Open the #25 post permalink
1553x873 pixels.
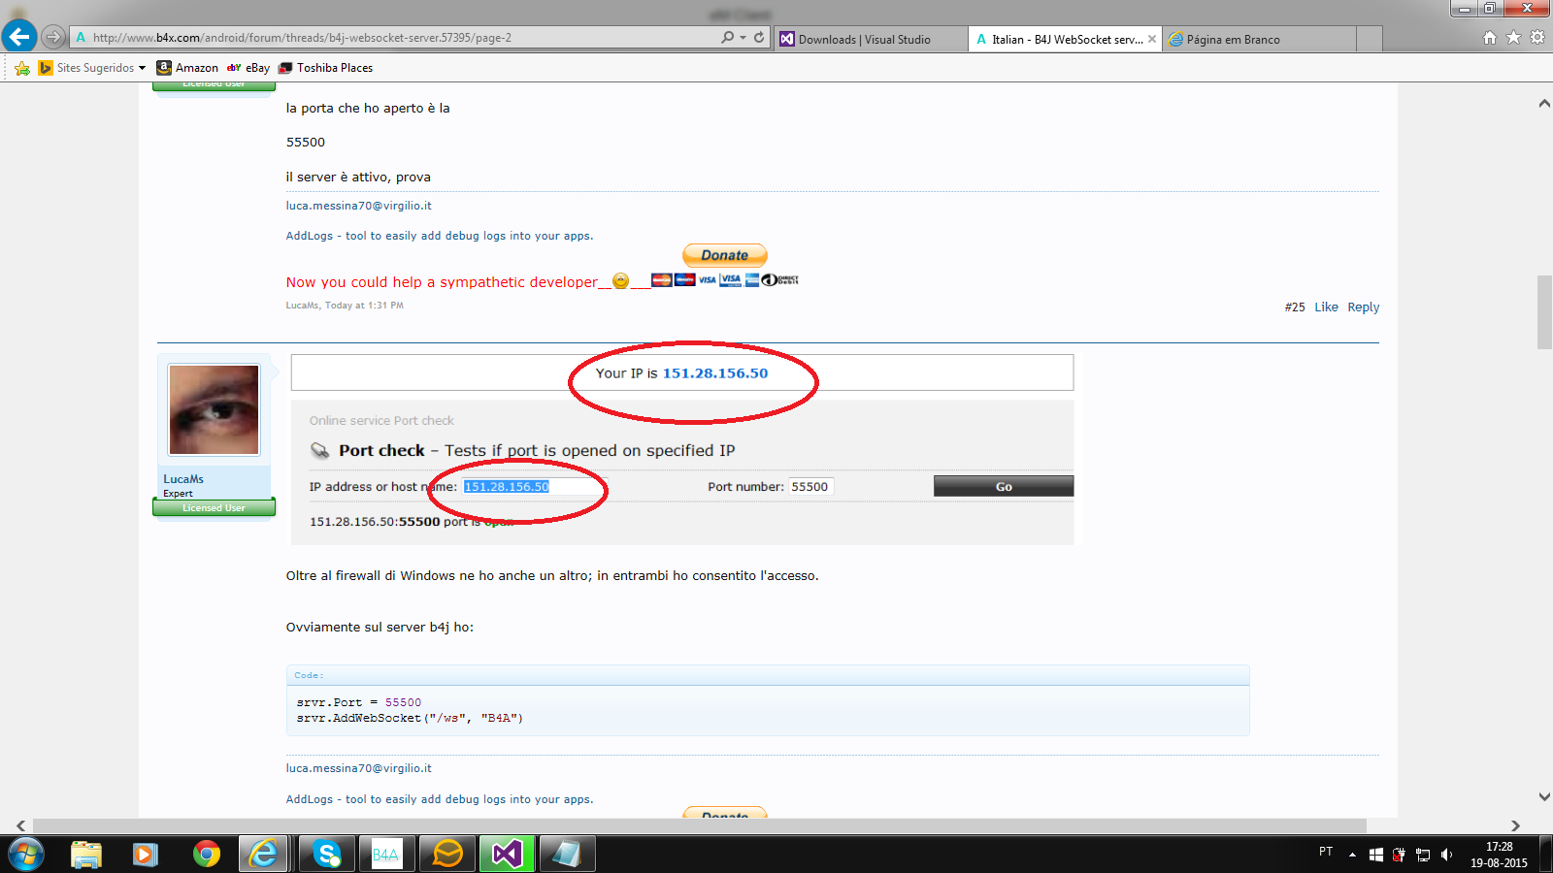[1295, 307]
